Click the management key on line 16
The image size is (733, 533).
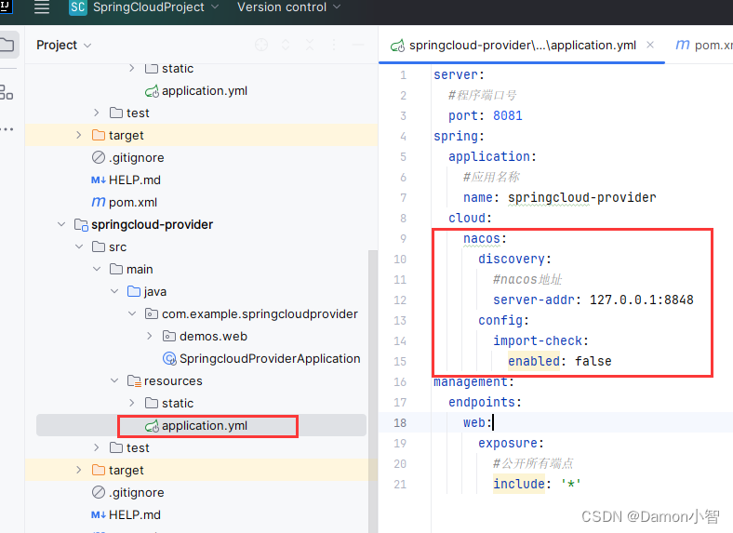pyautogui.click(x=471, y=382)
